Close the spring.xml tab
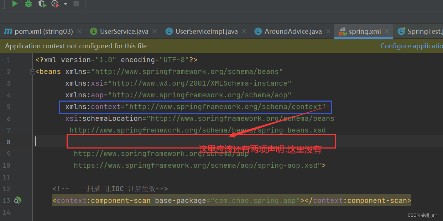 387,31
